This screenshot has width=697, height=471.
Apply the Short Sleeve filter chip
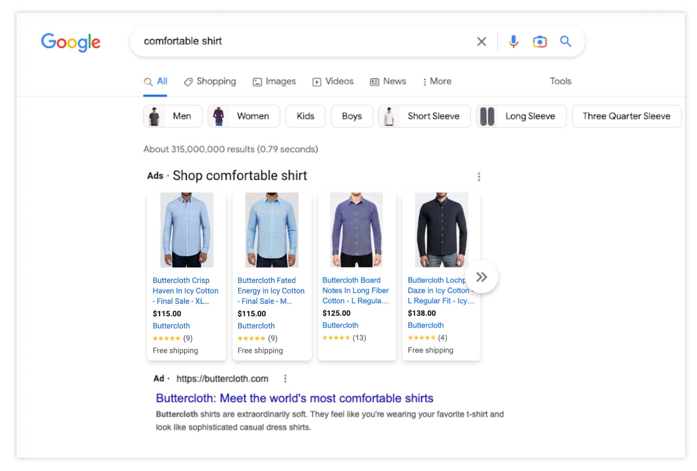(424, 116)
